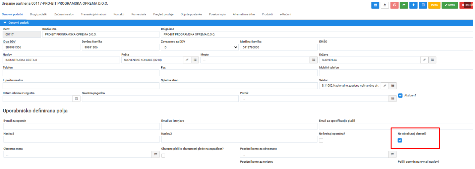This screenshot has height=169, width=475.
Task: Click the EMŠO input field
Action: 397,47
